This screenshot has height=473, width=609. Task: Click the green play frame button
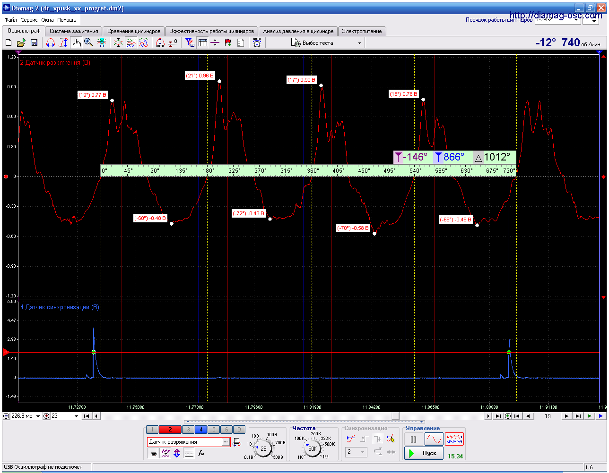[589, 416]
